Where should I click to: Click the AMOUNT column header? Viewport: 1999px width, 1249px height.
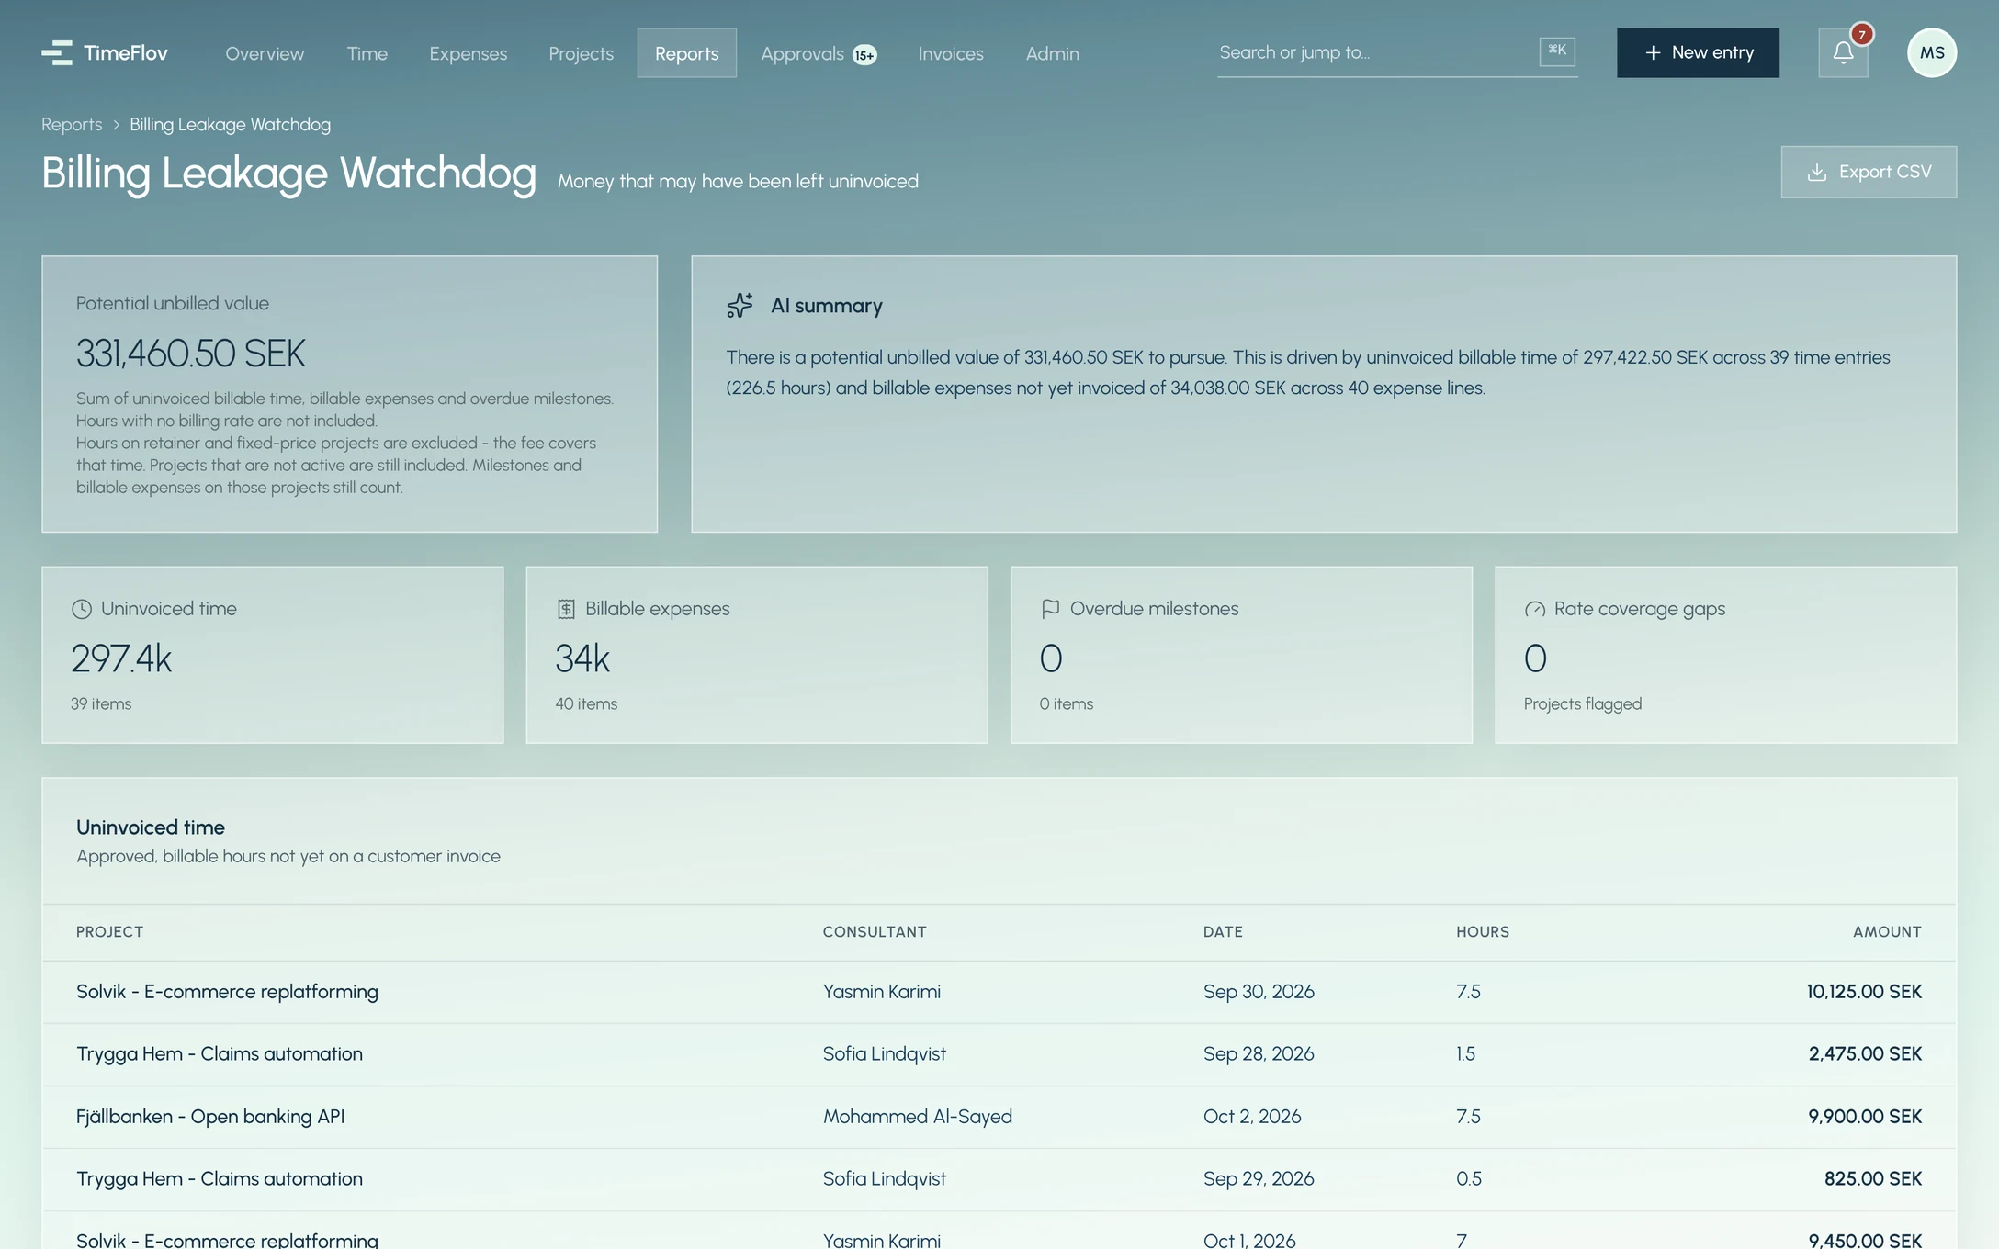(1887, 932)
